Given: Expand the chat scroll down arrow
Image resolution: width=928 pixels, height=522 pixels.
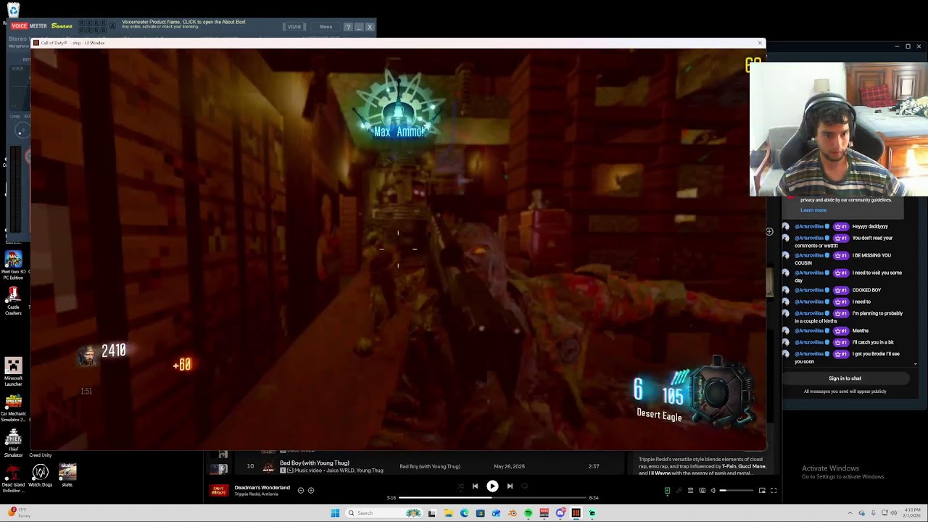Looking at the screenshot, I should 915,364.
